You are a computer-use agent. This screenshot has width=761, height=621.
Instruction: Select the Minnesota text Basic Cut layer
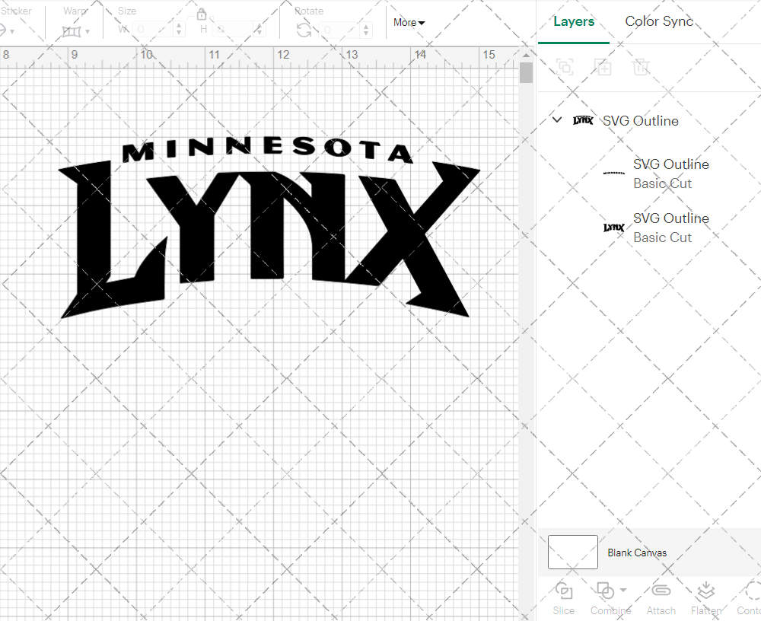pos(670,174)
